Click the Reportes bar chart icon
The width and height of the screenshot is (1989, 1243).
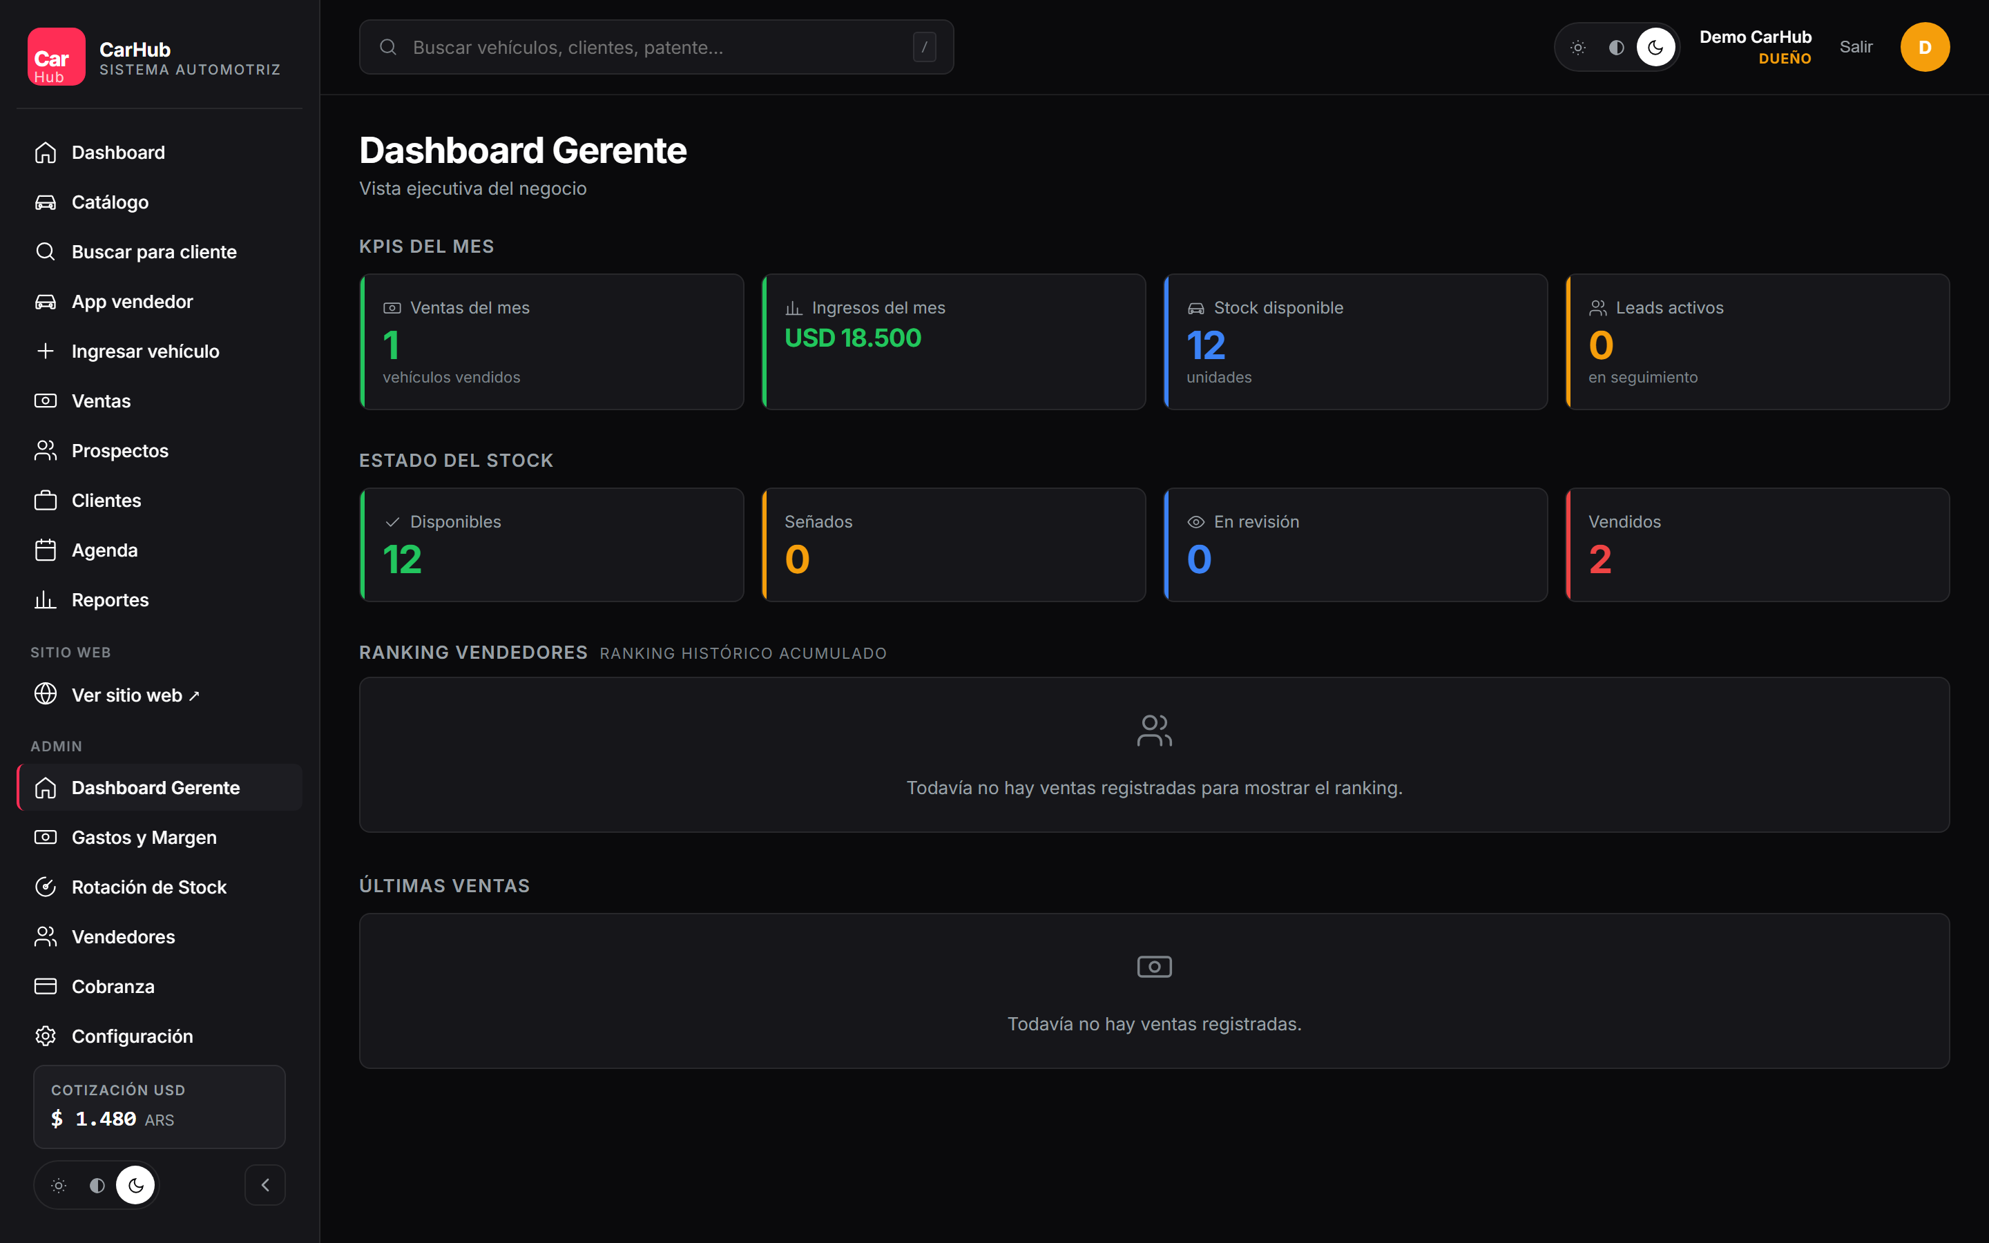45,600
